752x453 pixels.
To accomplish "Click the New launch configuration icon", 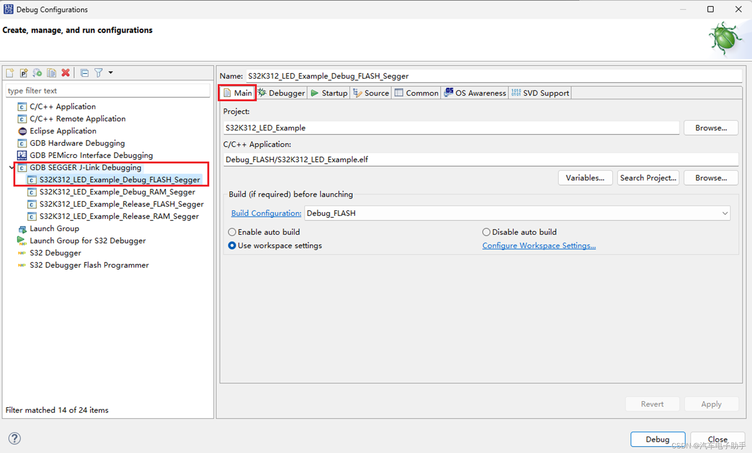I will click(10, 73).
